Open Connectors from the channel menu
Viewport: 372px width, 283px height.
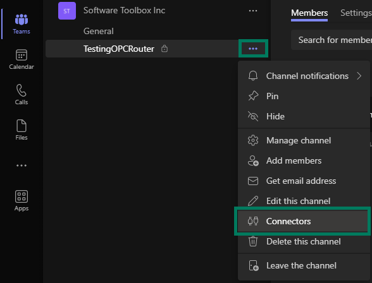(x=302, y=221)
